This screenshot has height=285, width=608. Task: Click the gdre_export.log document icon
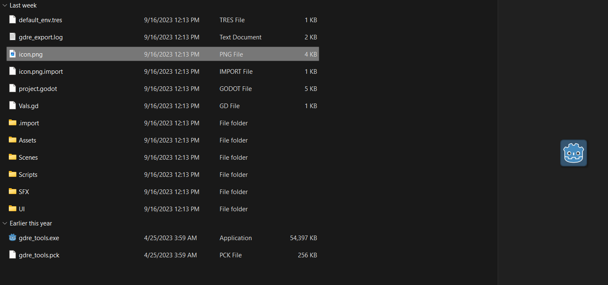(13, 37)
